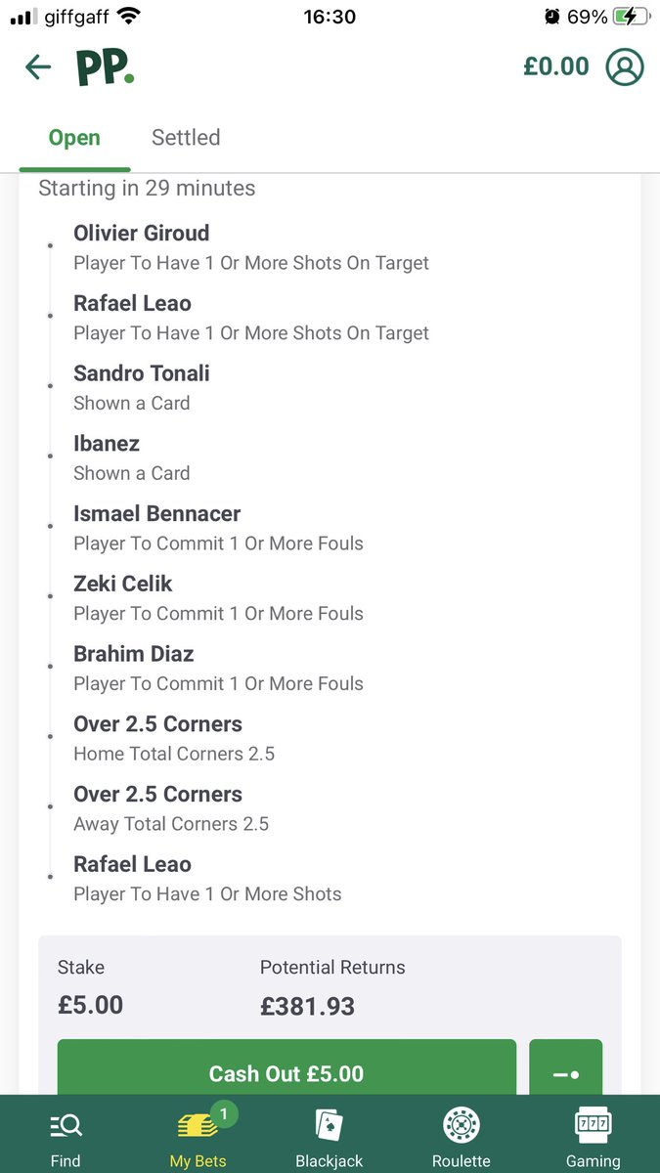
Task: Open the Gaming slots icon
Action: click(x=593, y=1126)
